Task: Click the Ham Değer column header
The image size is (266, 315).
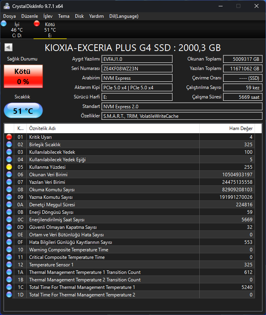Action: [x=227, y=128]
